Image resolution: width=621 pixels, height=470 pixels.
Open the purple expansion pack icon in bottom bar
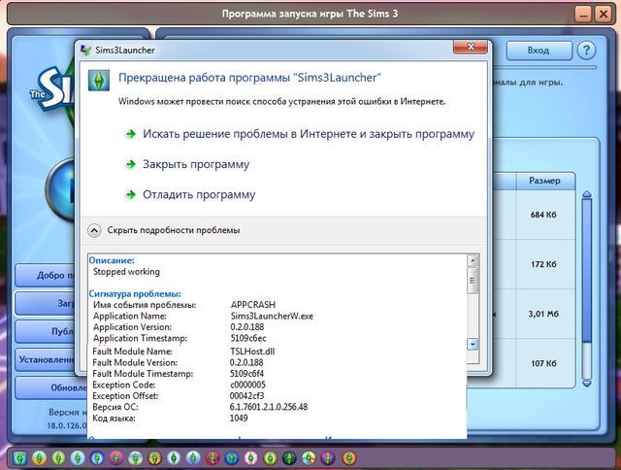[328, 458]
